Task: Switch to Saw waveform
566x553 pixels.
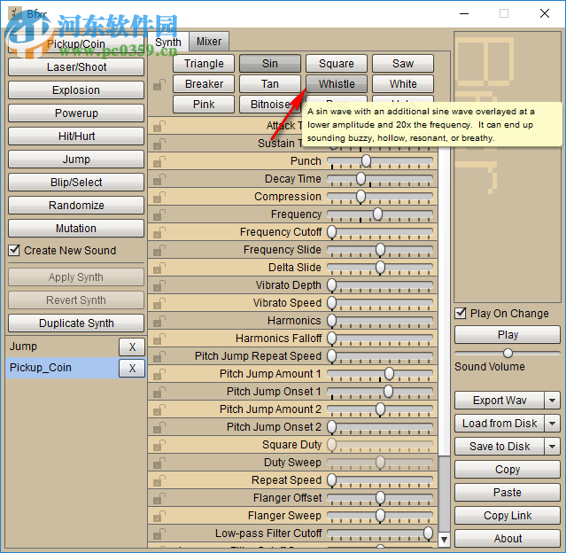Action: (403, 64)
